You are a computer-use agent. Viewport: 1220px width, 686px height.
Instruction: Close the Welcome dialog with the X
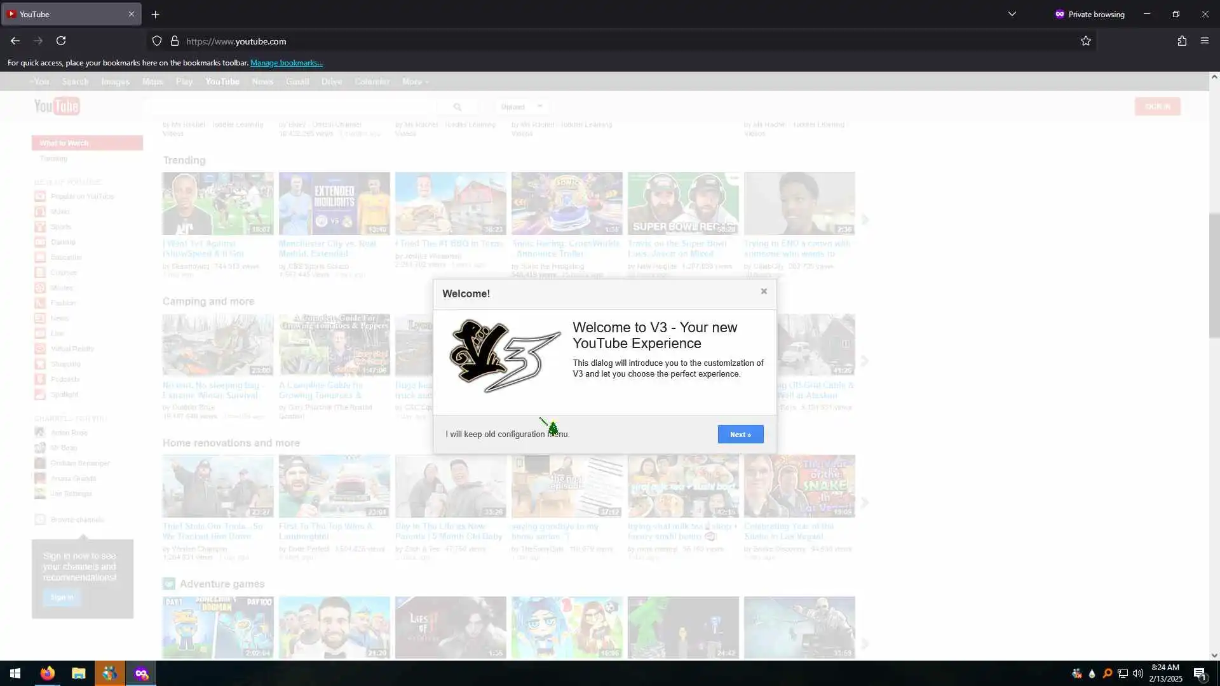(x=764, y=292)
